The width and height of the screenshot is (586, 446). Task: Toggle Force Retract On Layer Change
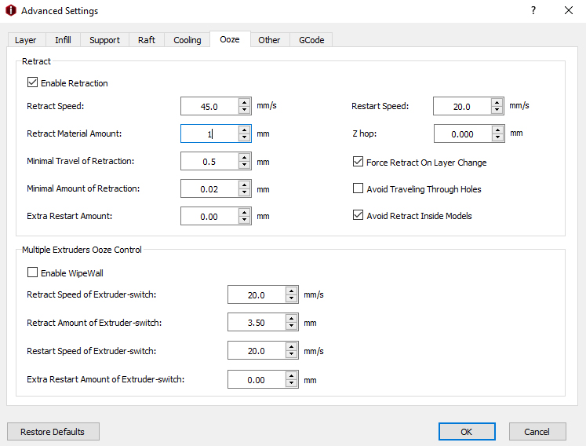[x=359, y=163]
